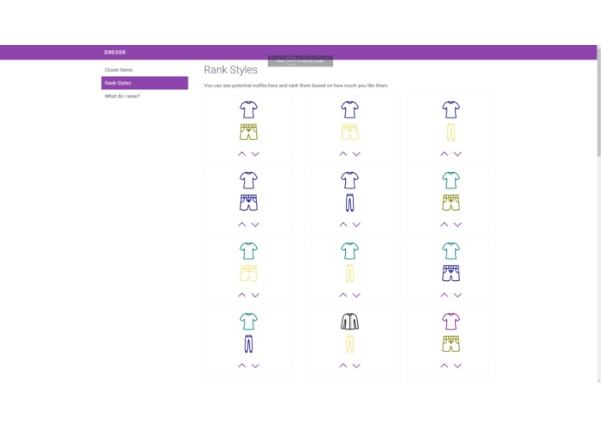Select Rank Styles in the sidebar
The width and height of the screenshot is (601, 427).
pyautogui.click(x=144, y=83)
